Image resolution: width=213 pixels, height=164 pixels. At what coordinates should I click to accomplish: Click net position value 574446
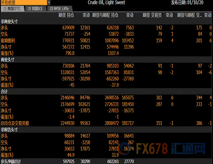[x=113, y=47]
